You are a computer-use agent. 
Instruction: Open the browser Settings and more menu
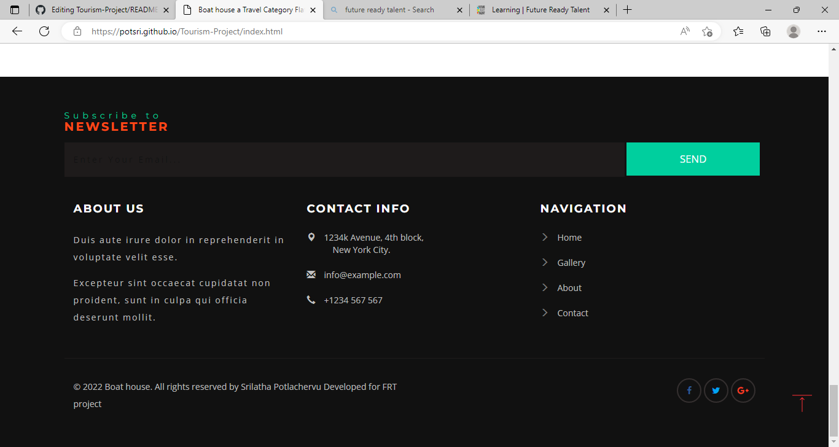coord(821,31)
